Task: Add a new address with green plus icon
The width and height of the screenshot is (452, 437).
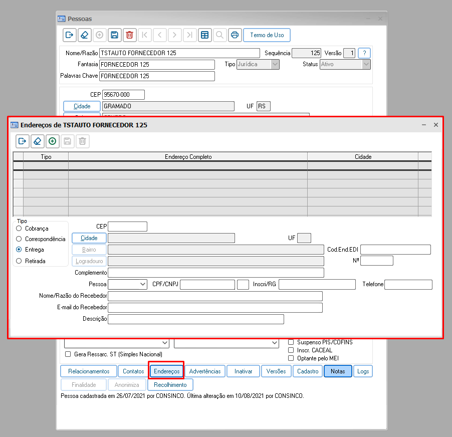Action: [x=53, y=141]
